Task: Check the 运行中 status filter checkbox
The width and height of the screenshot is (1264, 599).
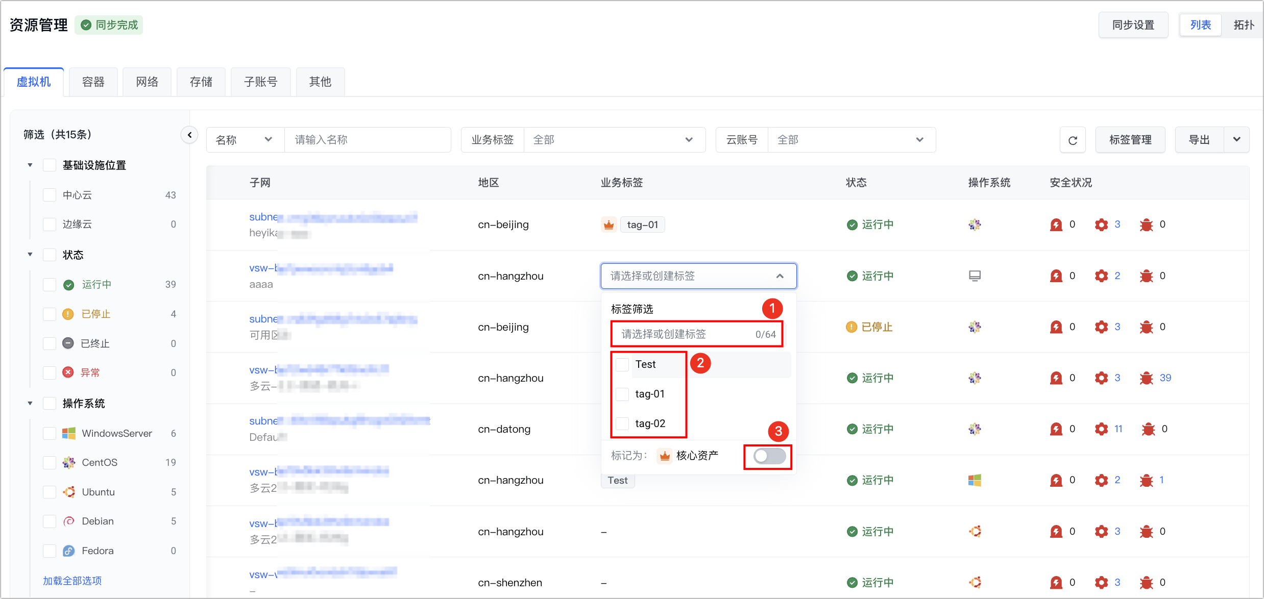Action: click(50, 285)
